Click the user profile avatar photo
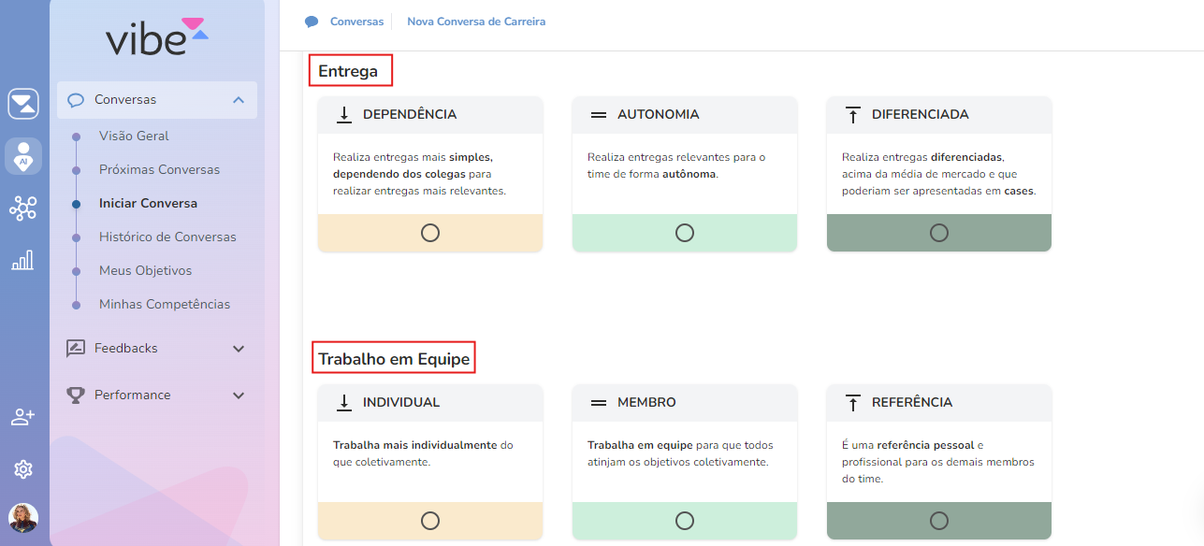Screen dimensions: 1204x546 23,518
